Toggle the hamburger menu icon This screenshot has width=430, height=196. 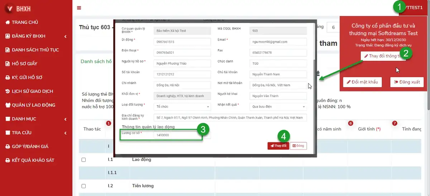point(79,8)
